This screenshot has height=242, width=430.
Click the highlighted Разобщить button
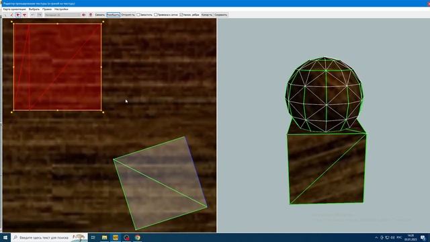114,15
